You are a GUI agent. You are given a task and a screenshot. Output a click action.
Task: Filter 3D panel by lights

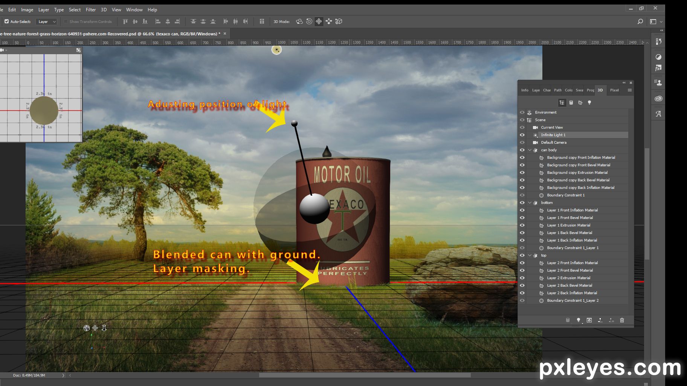[589, 103]
